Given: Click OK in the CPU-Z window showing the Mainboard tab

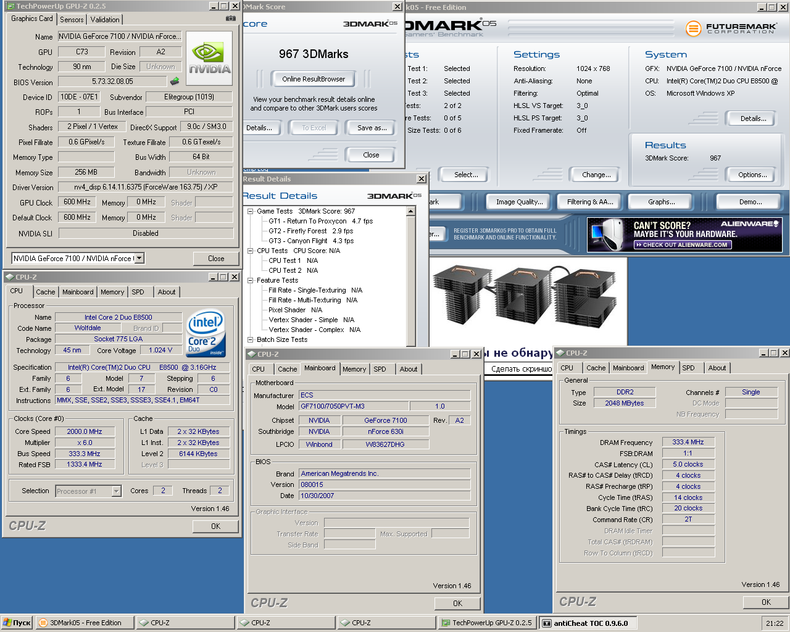Looking at the screenshot, I should tap(457, 604).
